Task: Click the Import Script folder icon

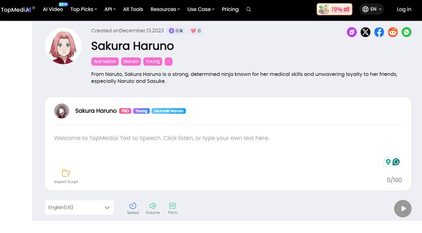Action: point(66,173)
